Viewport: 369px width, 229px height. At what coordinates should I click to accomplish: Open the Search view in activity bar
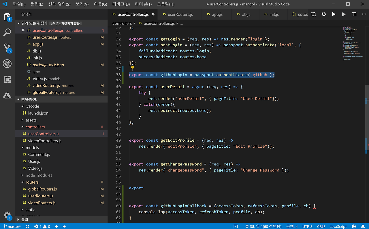[7, 32]
